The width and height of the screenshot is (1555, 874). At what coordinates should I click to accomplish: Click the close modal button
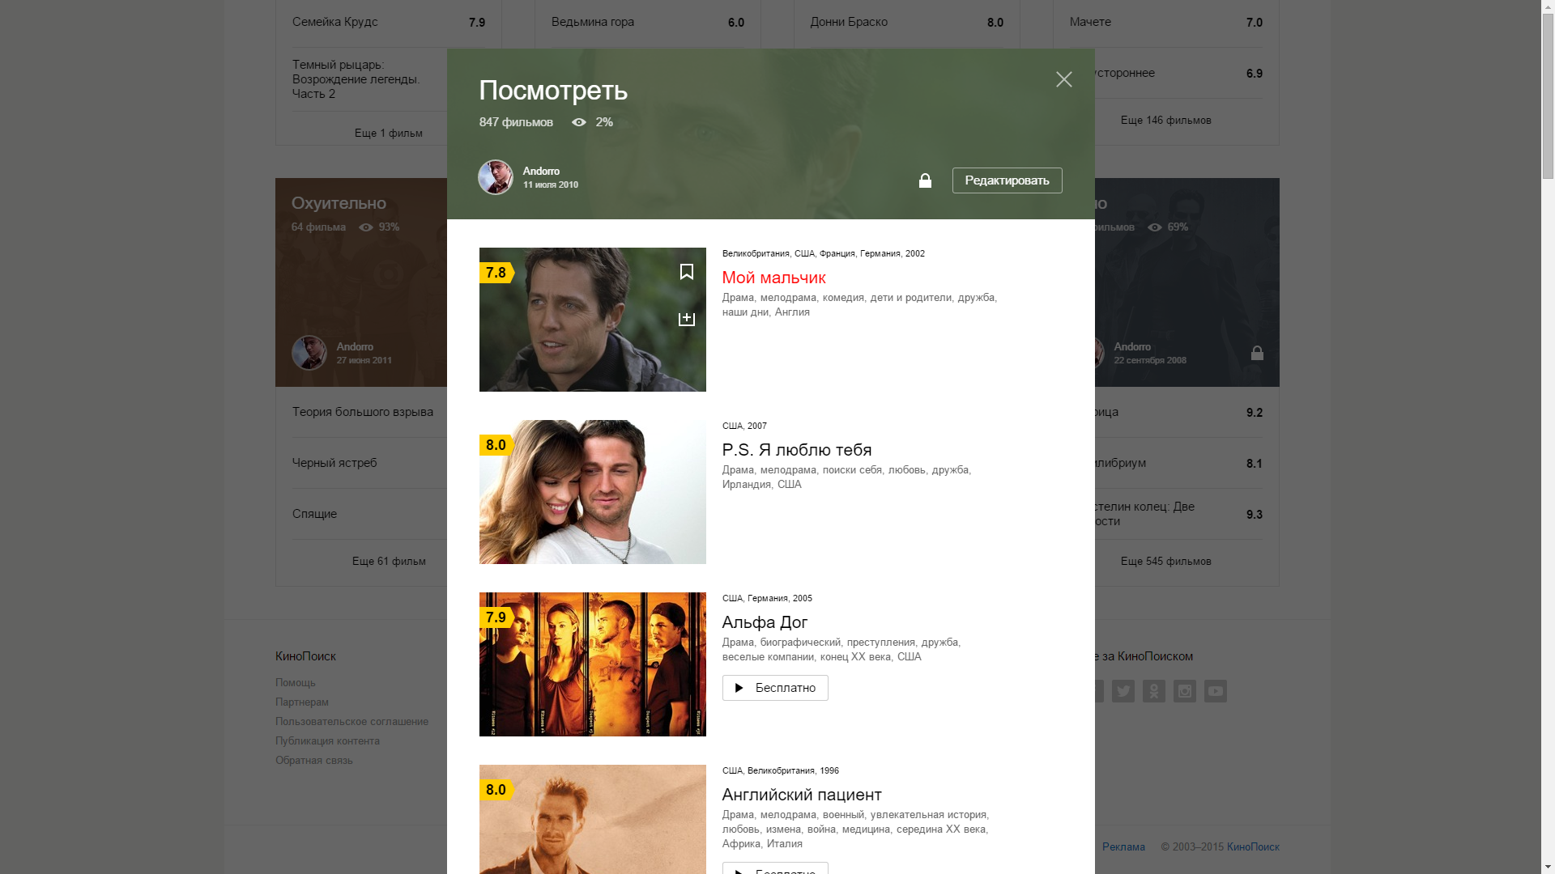pos(1063,79)
